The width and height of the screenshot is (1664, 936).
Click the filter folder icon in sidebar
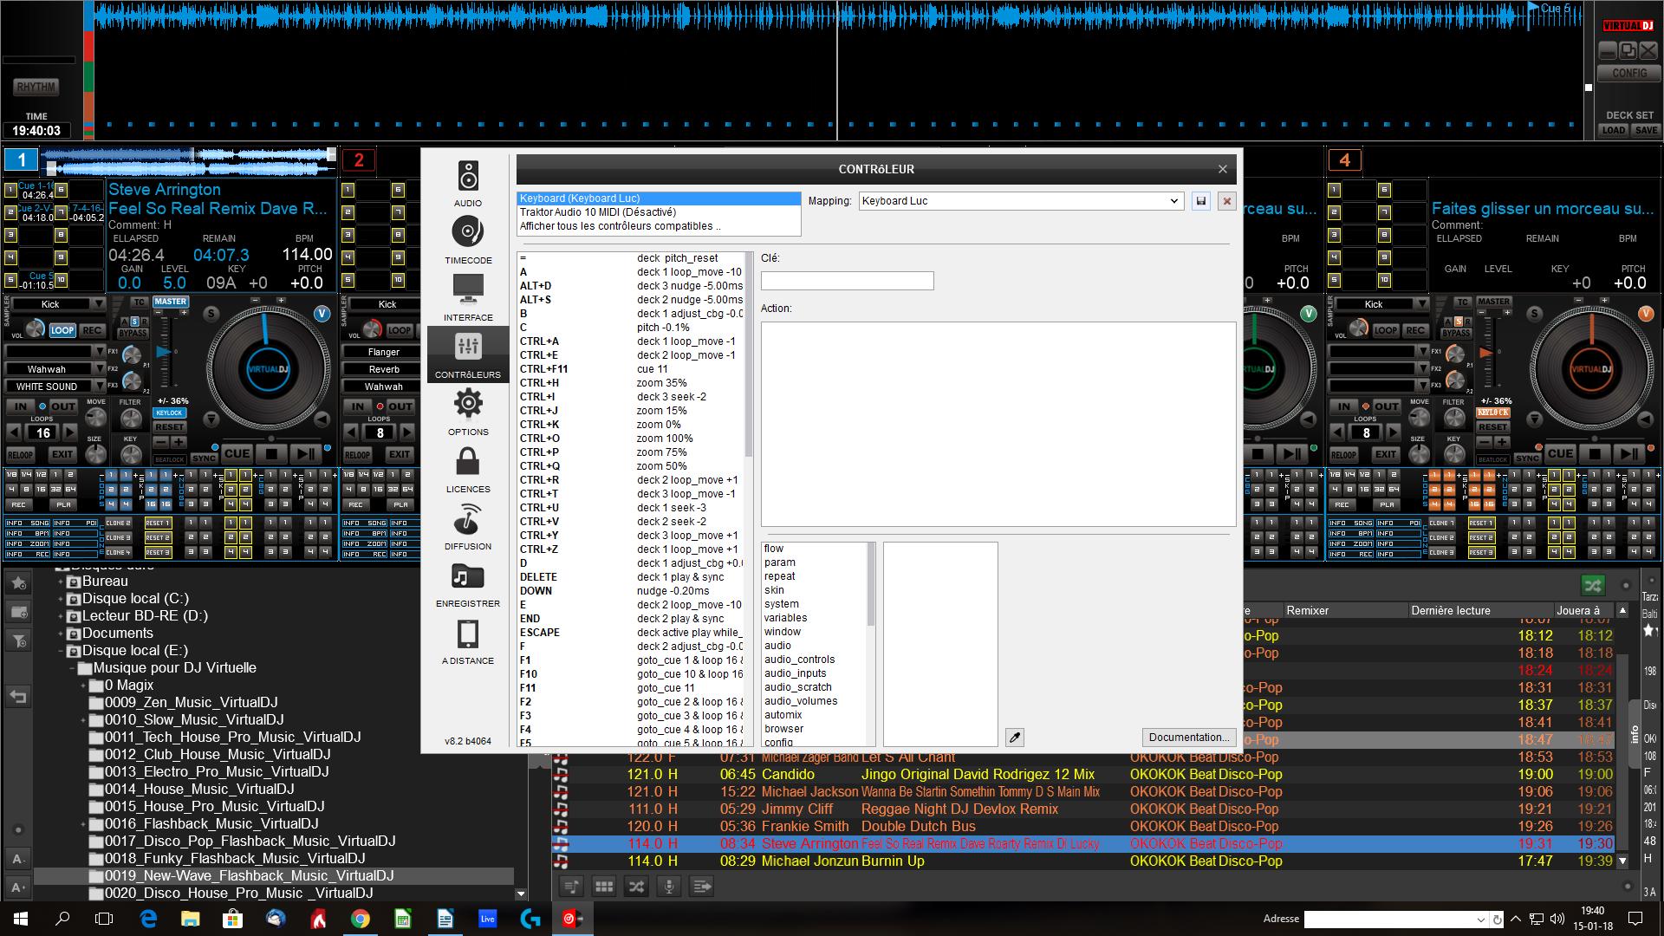(x=19, y=640)
